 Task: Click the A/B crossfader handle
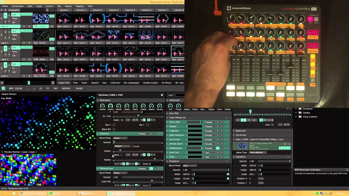pos(29,83)
